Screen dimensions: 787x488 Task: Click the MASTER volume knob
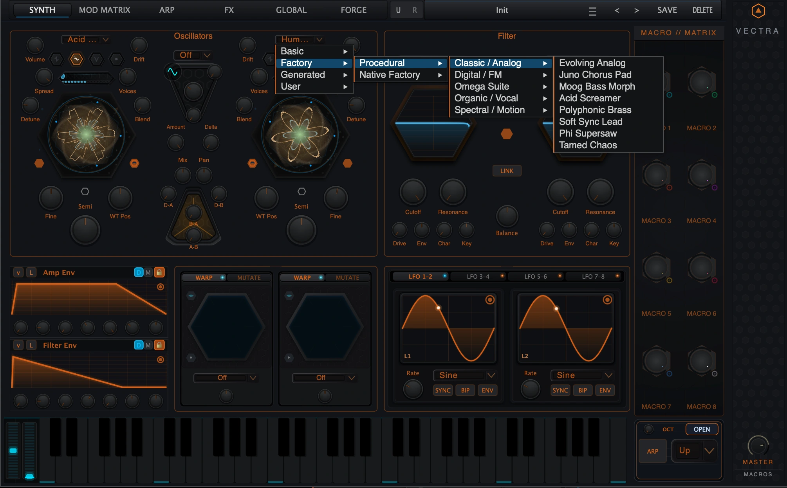tap(758, 446)
